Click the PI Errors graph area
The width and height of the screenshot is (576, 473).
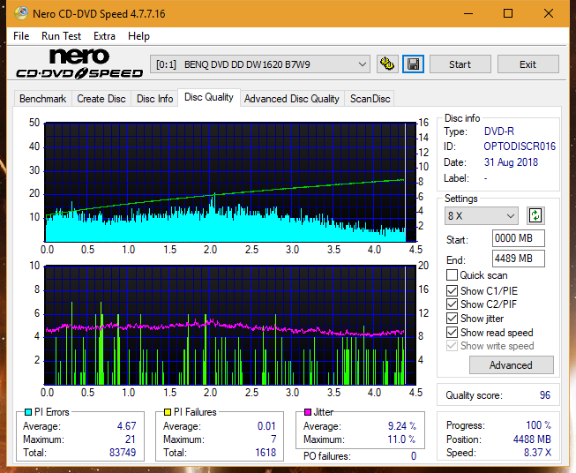pos(230,183)
